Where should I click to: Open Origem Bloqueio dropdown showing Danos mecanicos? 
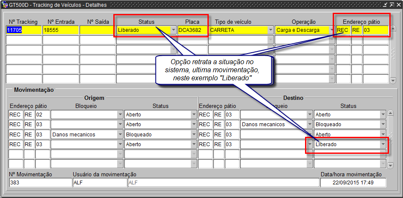point(120,134)
